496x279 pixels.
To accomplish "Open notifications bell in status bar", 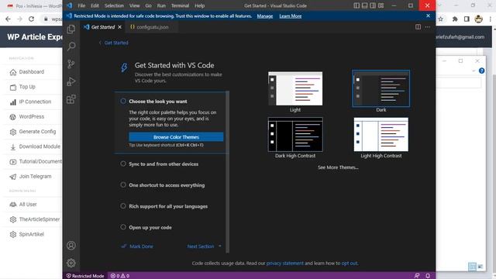I will pos(428,276).
